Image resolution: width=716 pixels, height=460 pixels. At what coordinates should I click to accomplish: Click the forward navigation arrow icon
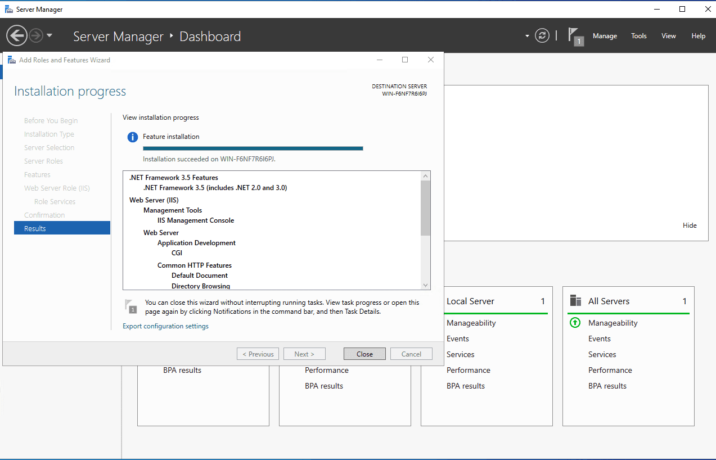tap(36, 36)
